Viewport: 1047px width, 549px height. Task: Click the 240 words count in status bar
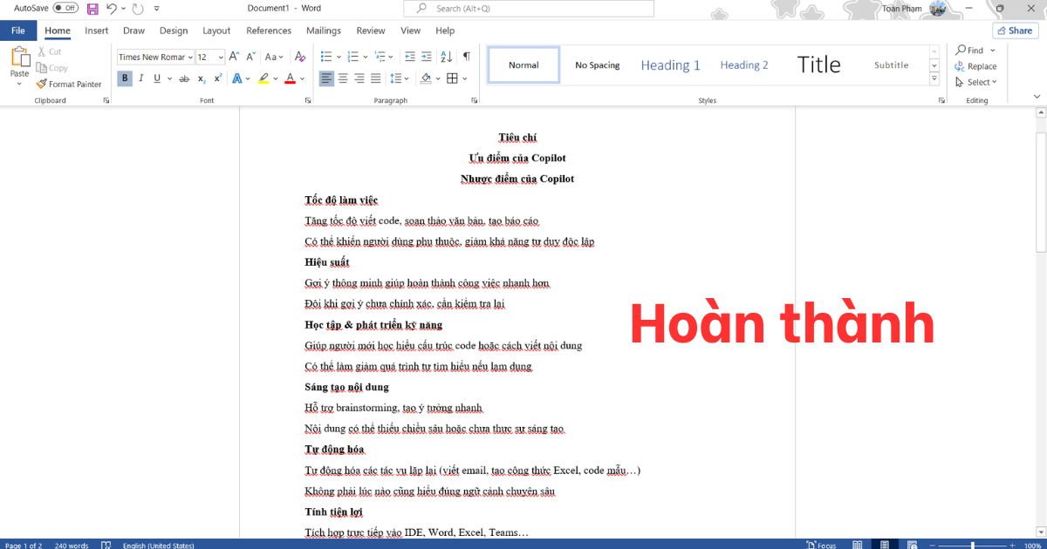pos(72,546)
